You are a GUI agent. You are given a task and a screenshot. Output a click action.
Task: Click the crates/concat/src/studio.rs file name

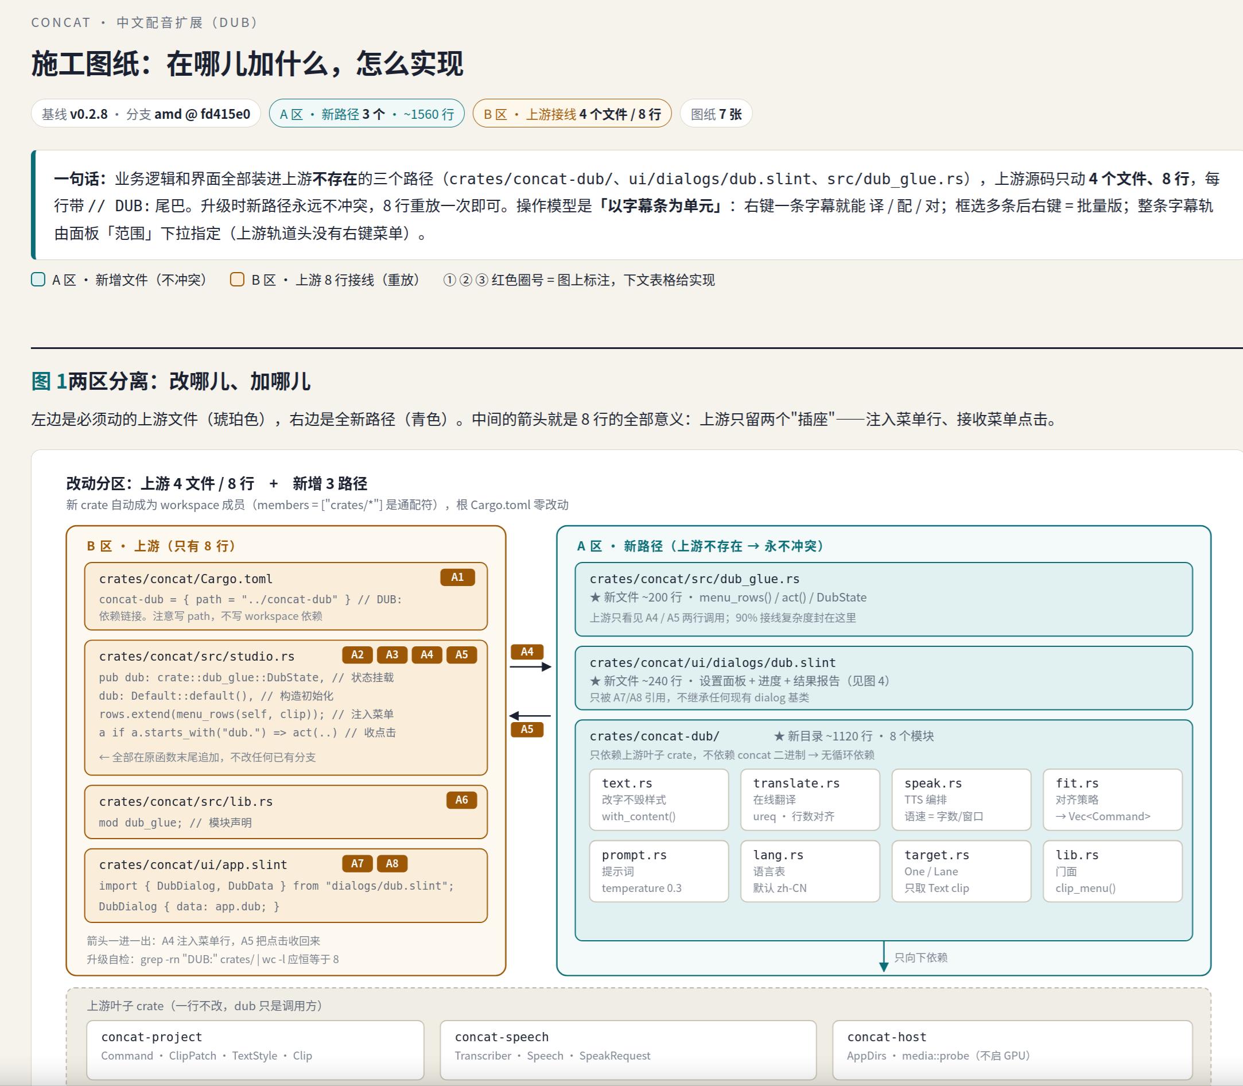coord(197,656)
